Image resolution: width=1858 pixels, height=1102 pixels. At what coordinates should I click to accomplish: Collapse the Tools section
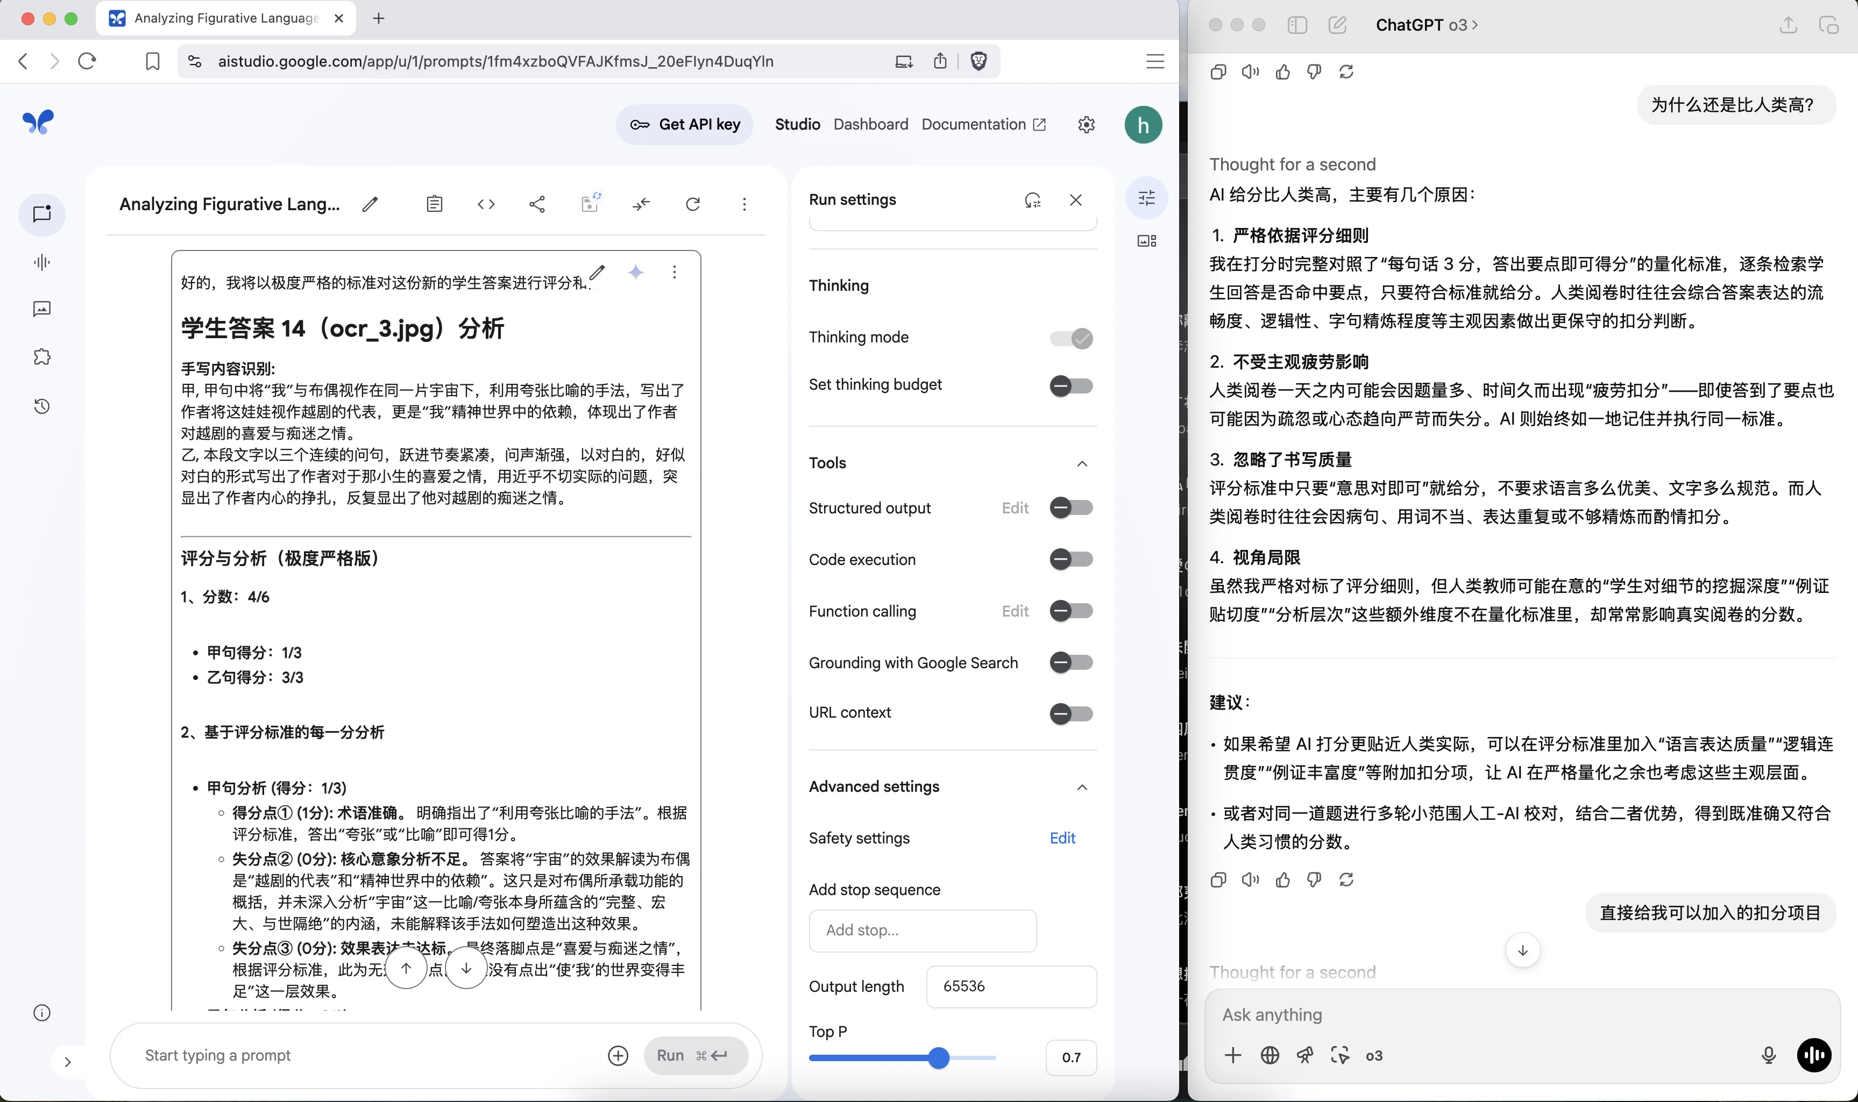pos(1082,463)
